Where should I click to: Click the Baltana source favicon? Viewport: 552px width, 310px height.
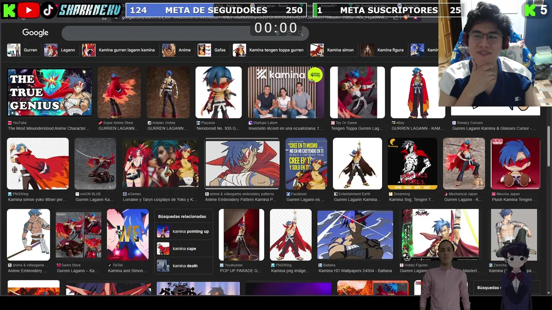point(320,265)
